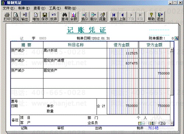Viewport: 184px width, 134px height.
Task: Open the 文件 menu
Action: (x=8, y=8)
